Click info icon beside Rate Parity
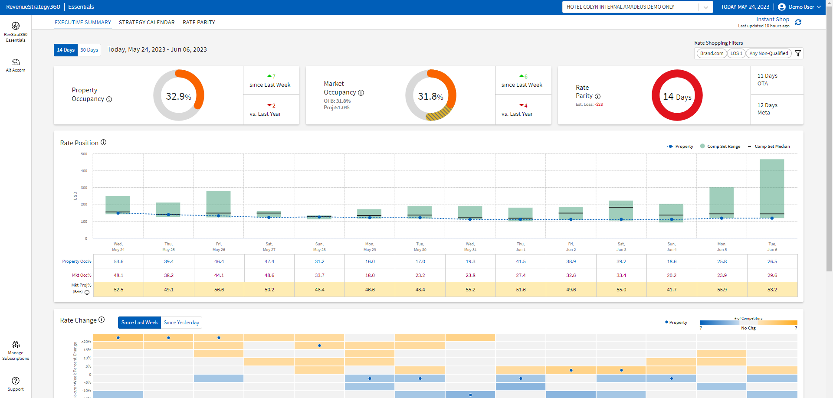The width and height of the screenshot is (833, 398). (597, 96)
